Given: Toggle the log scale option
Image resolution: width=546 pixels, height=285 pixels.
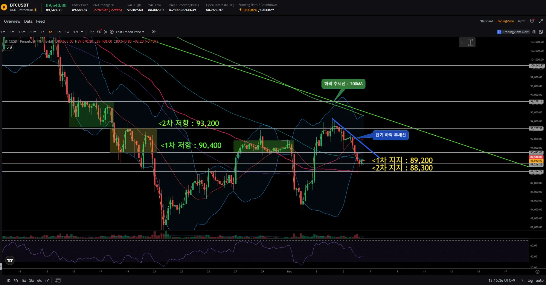Looking at the screenshot, I should click(530, 281).
